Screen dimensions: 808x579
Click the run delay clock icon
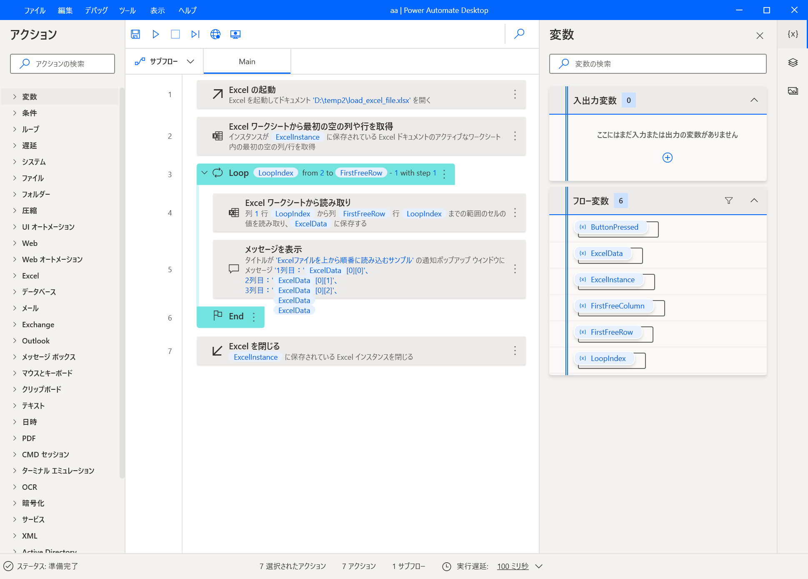[x=446, y=566]
